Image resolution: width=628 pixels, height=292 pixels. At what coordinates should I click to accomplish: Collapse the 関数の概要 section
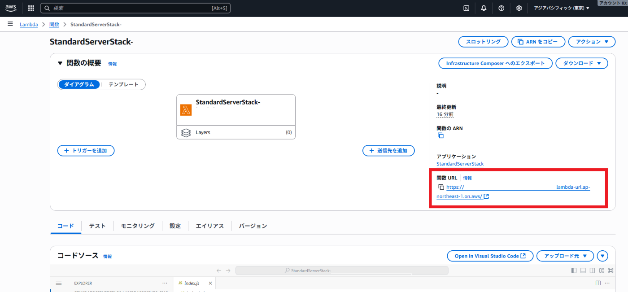[60, 63]
